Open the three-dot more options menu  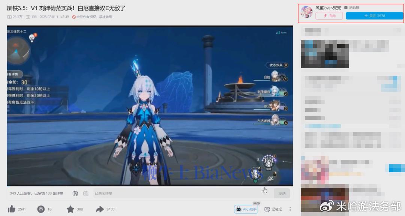pyautogui.click(x=290, y=209)
